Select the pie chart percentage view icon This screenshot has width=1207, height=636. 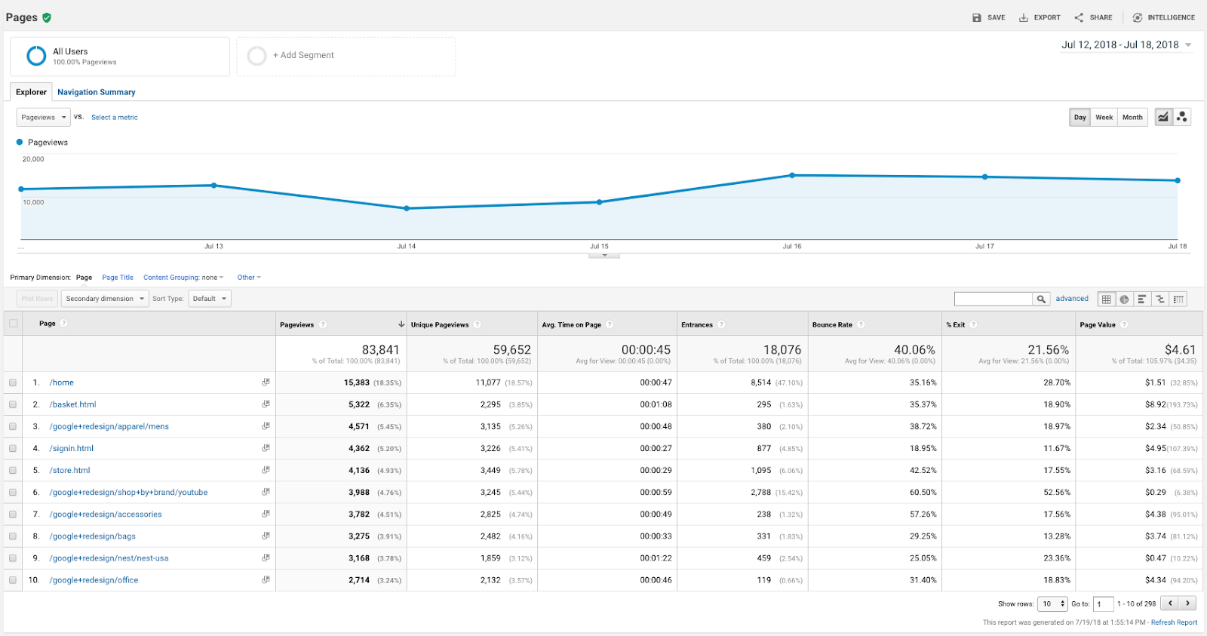click(x=1124, y=300)
